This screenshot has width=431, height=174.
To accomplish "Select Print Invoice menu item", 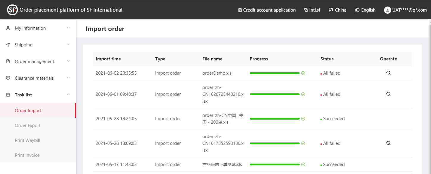I will coord(27,155).
